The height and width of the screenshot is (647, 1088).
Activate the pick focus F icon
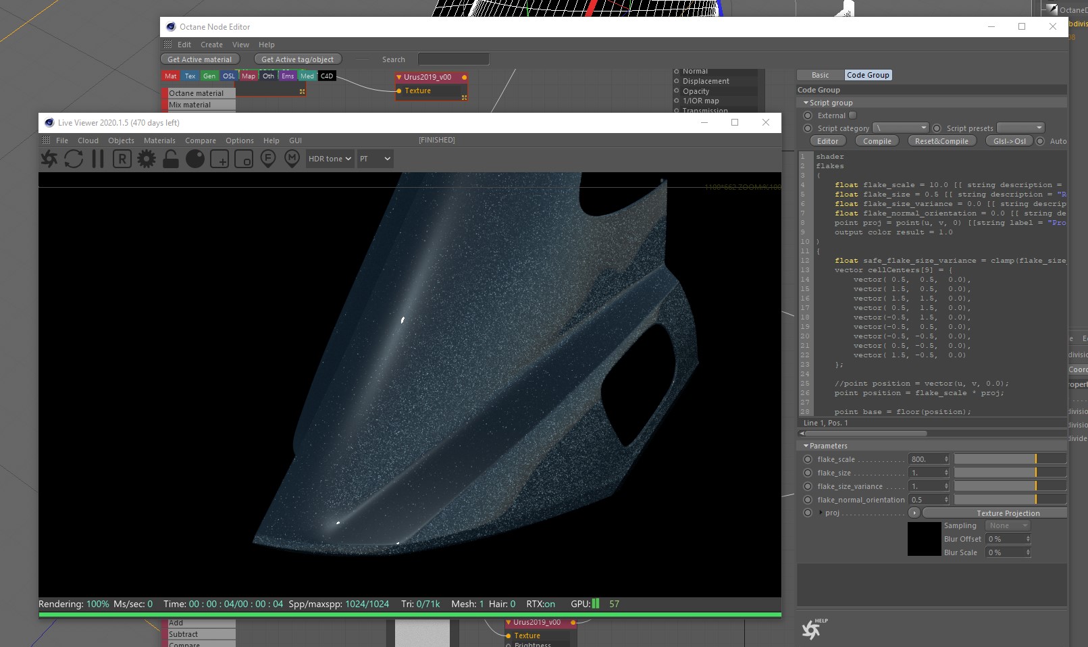tap(268, 159)
